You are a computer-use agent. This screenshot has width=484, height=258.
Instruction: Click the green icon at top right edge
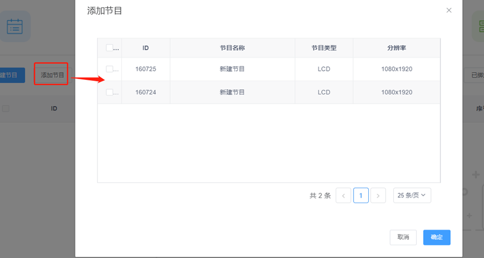480,26
